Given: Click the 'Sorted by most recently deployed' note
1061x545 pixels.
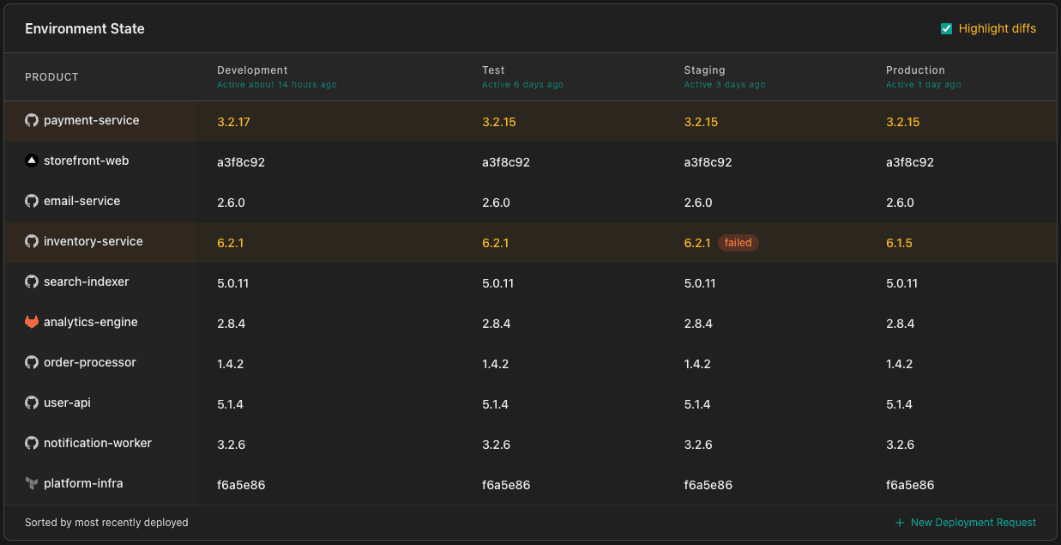Looking at the screenshot, I should [x=106, y=523].
